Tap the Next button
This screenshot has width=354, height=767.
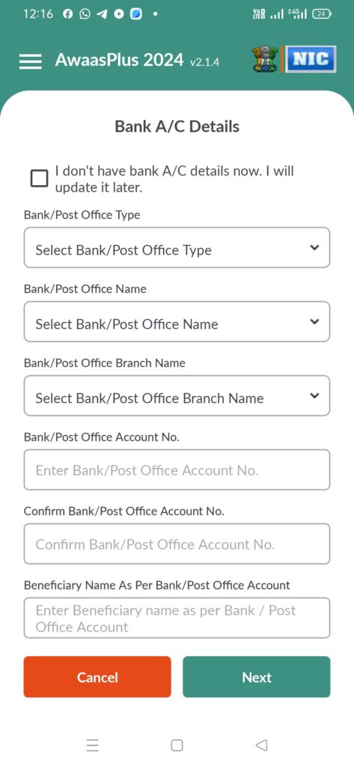(x=257, y=677)
